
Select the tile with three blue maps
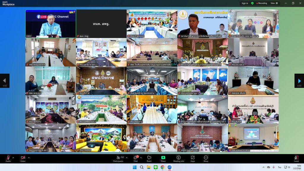tap(202, 81)
